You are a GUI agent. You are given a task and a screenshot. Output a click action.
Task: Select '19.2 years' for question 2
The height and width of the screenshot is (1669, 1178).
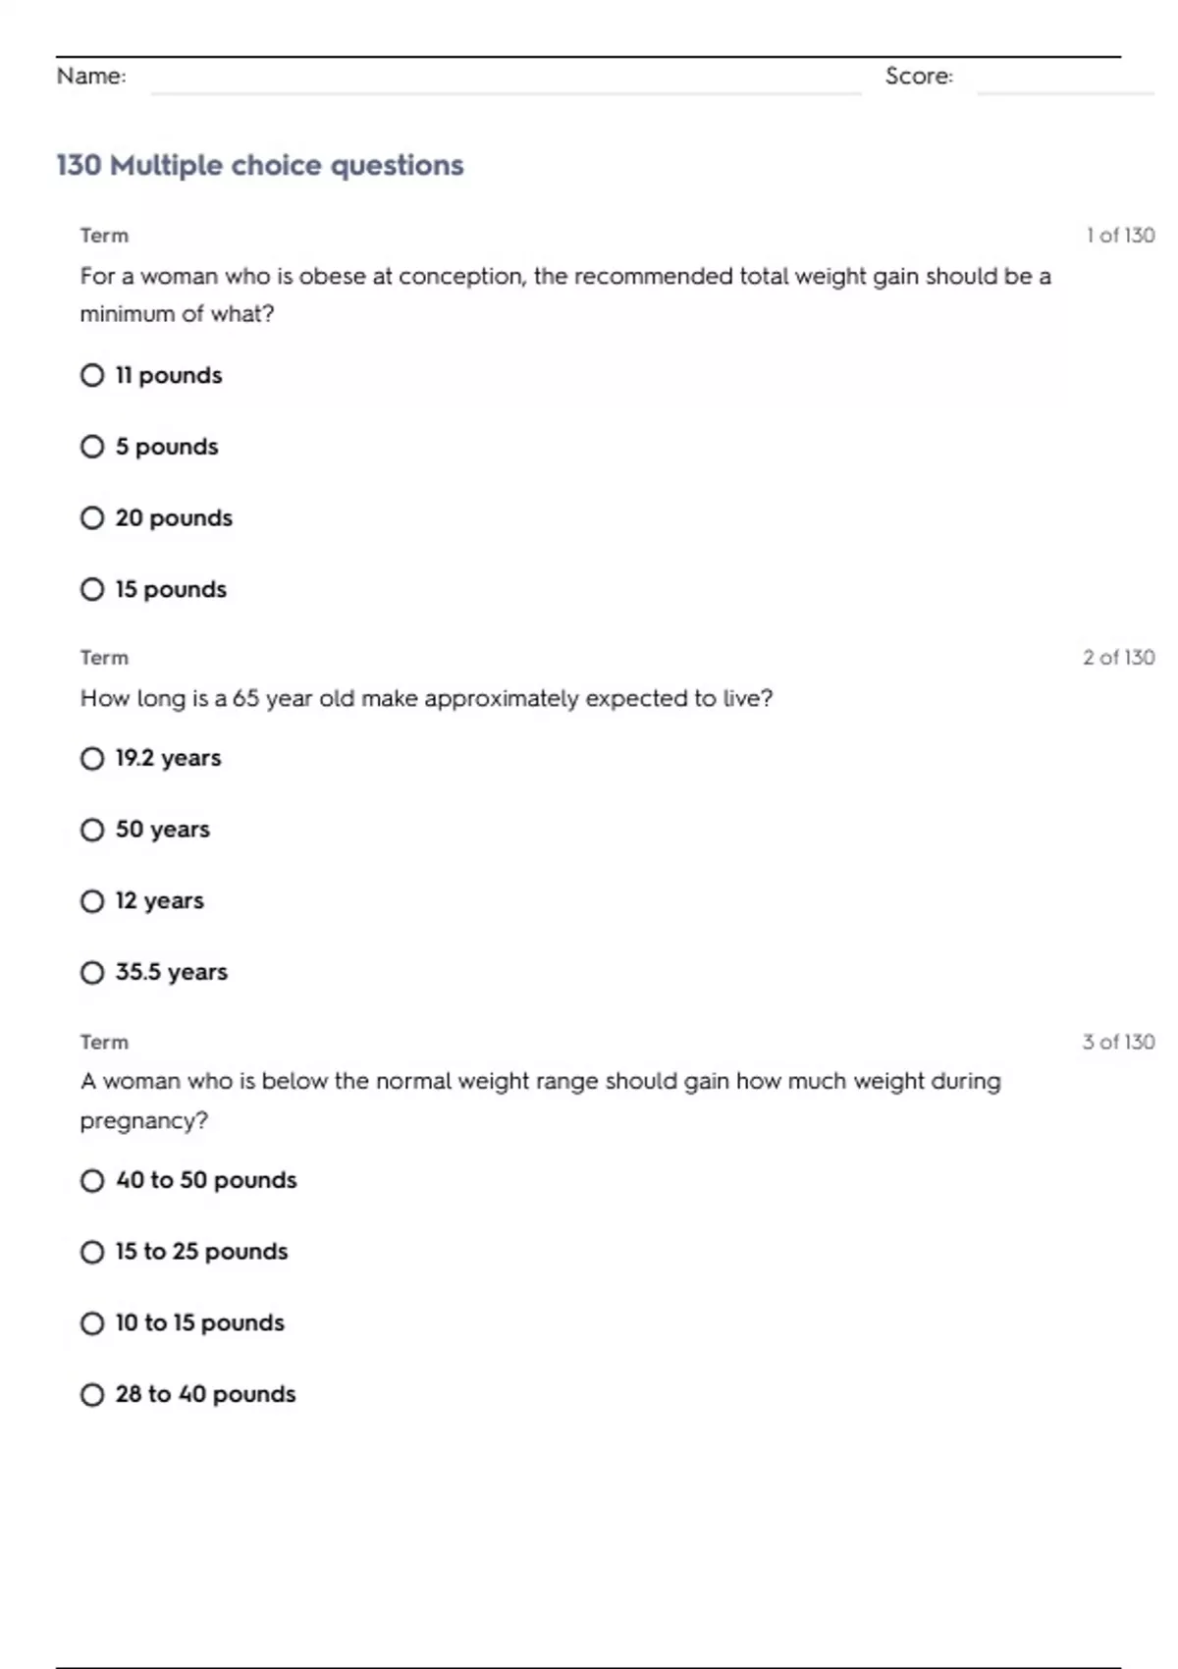(92, 758)
